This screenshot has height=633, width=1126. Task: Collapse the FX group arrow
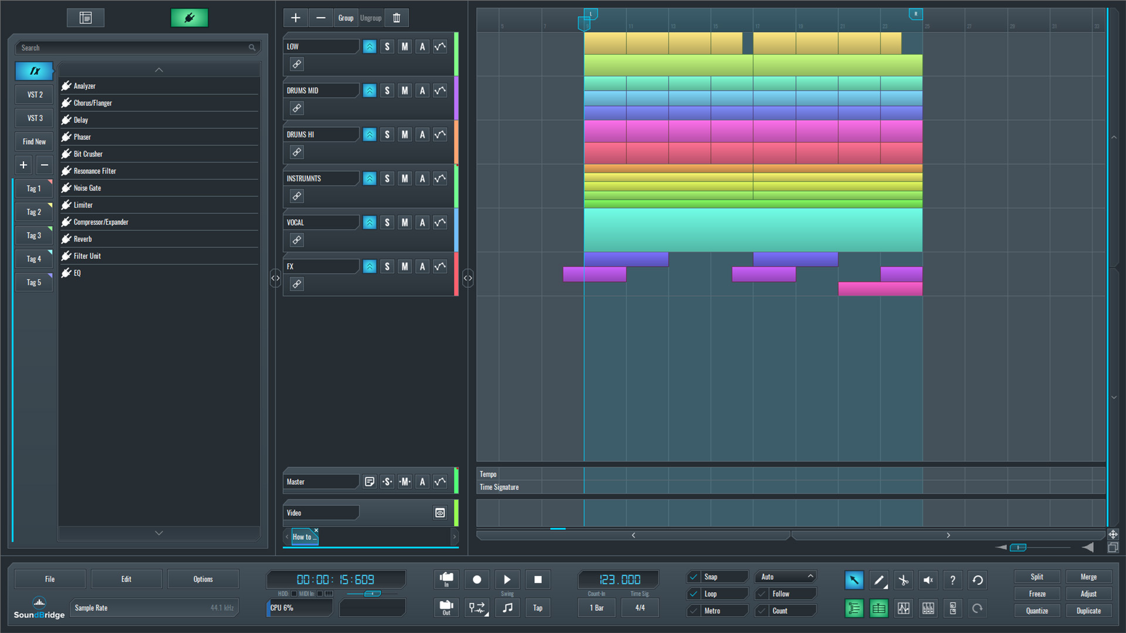click(x=369, y=266)
